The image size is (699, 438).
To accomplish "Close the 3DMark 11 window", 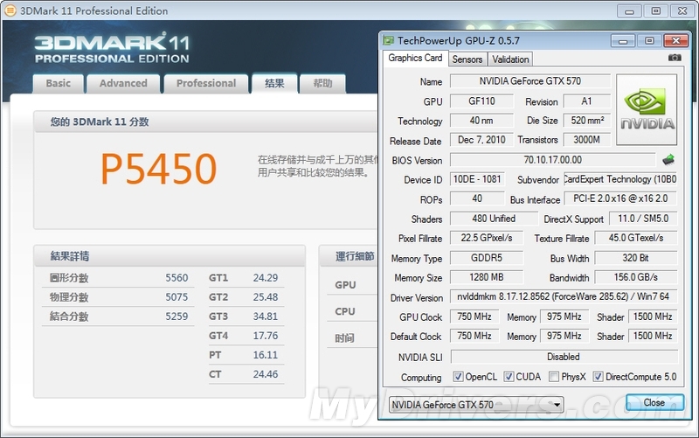I will 682,10.
